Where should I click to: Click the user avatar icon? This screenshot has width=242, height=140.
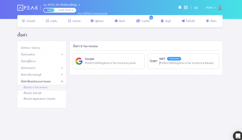(220, 8)
